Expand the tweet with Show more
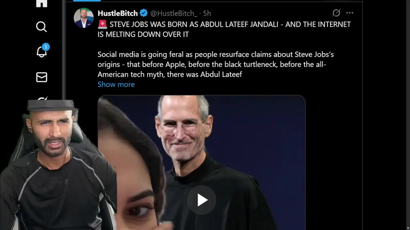Image resolution: width=410 pixels, height=230 pixels. pyautogui.click(x=116, y=84)
